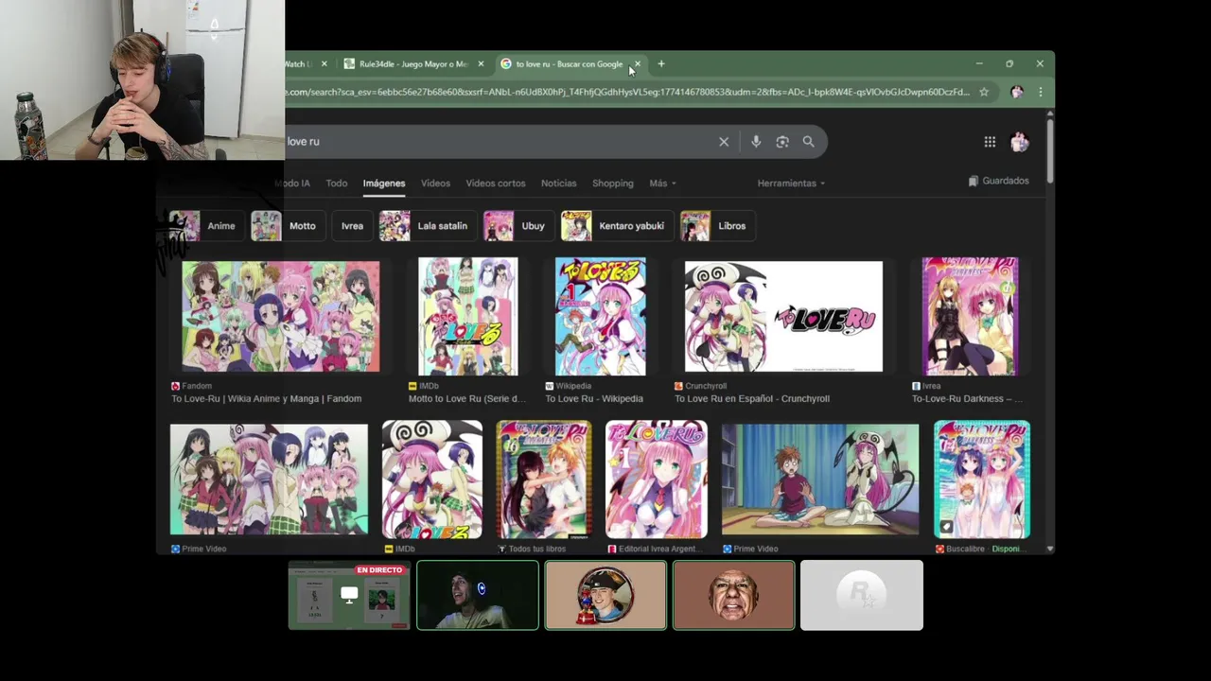Click the page's vertical scrollbar
The height and width of the screenshot is (681, 1211).
[1050, 151]
